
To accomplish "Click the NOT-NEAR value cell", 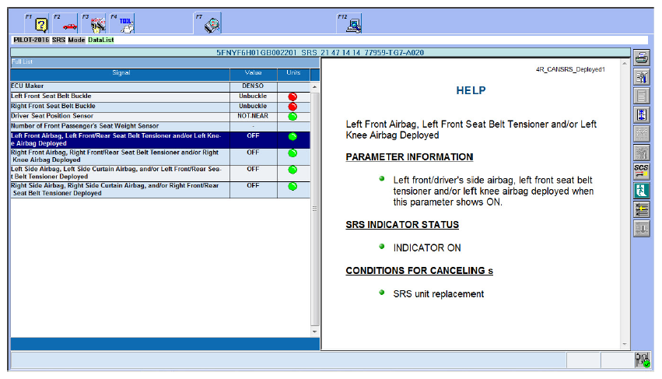I will tap(254, 116).
